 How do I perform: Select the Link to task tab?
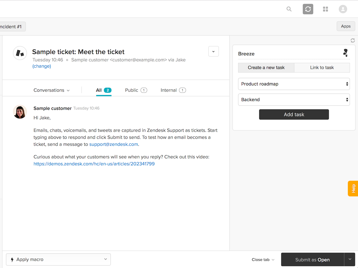(x=322, y=67)
